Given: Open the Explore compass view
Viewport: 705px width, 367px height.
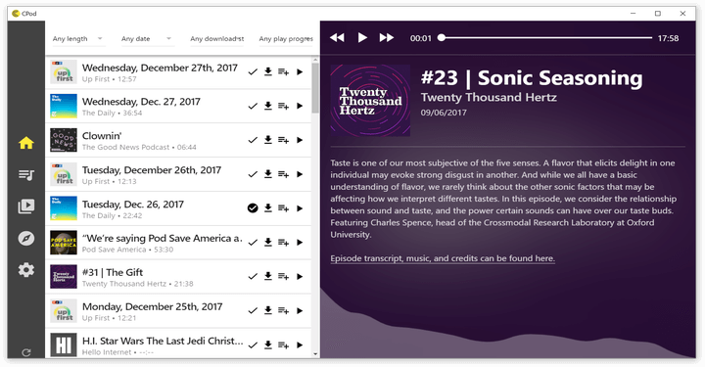Looking at the screenshot, I should pyautogui.click(x=26, y=238).
